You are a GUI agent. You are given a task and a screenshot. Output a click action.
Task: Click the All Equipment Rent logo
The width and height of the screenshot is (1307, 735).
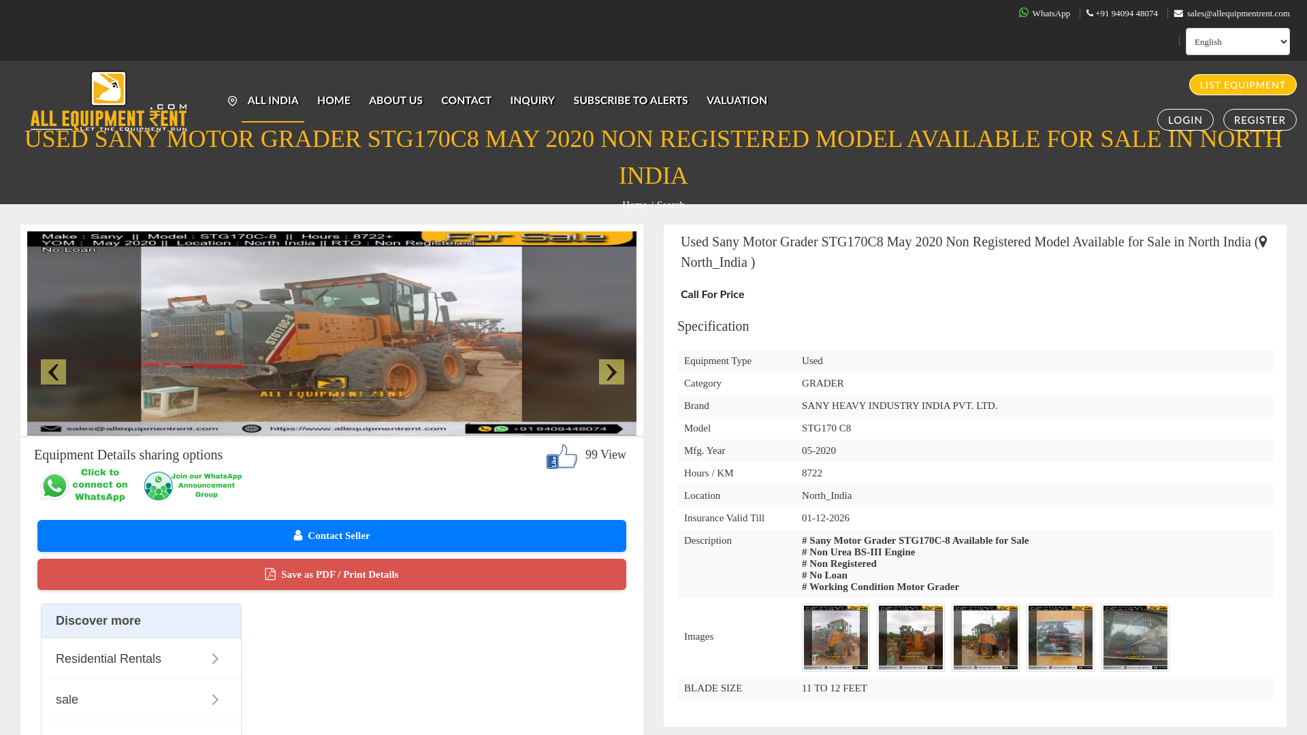pos(109,101)
